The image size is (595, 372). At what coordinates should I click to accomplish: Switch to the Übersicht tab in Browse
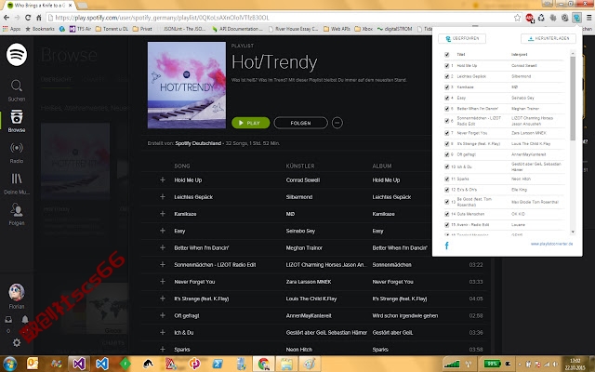tap(56, 79)
